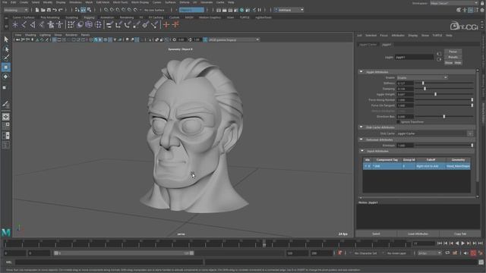The height and width of the screenshot is (273, 486).
Task: Click the Play Backwards button
Action: 457,243
